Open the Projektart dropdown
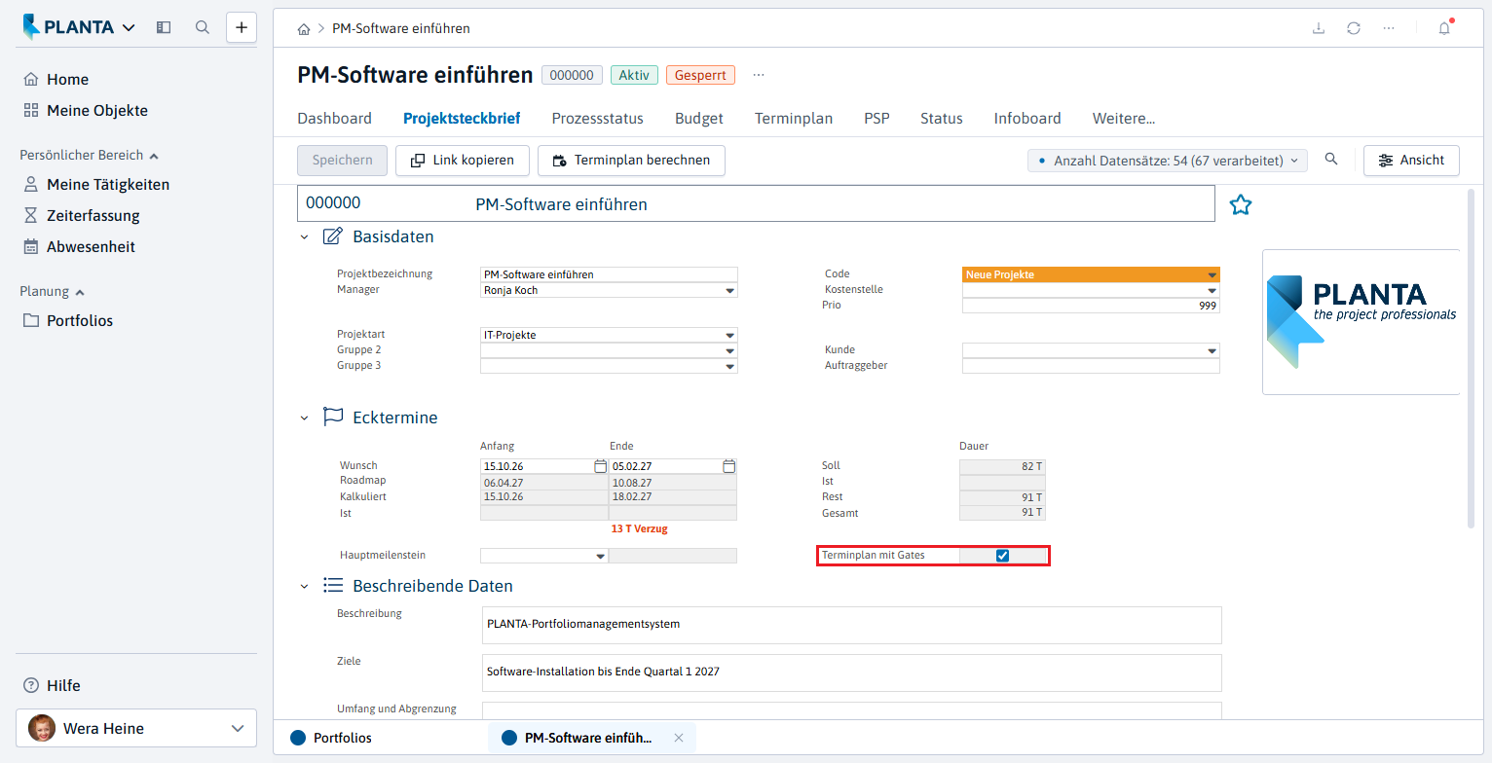The image size is (1492, 763). (729, 335)
